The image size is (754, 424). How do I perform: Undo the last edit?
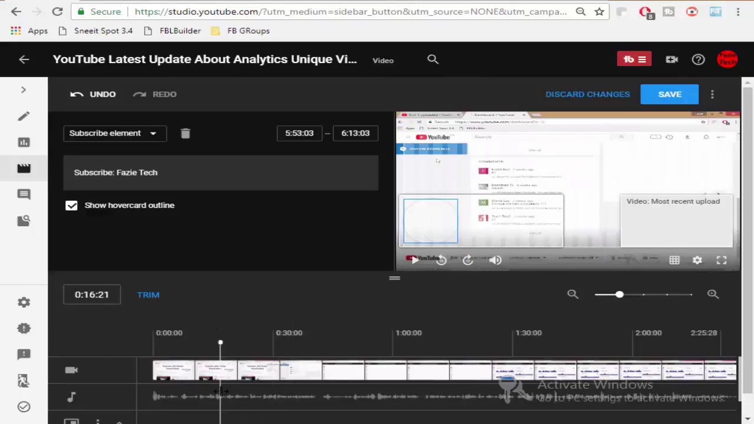coord(93,94)
